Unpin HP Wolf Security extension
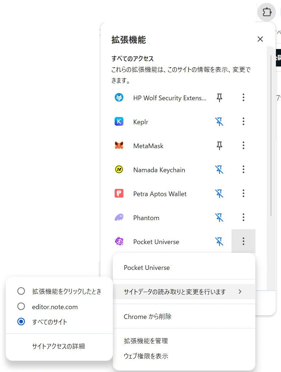 tap(219, 97)
